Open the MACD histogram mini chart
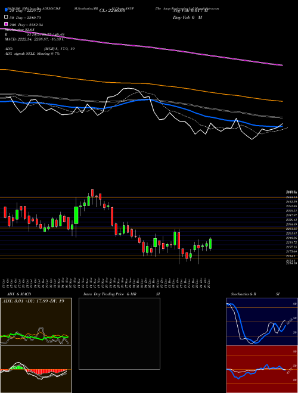This screenshot has height=393, width=298. click(36, 369)
